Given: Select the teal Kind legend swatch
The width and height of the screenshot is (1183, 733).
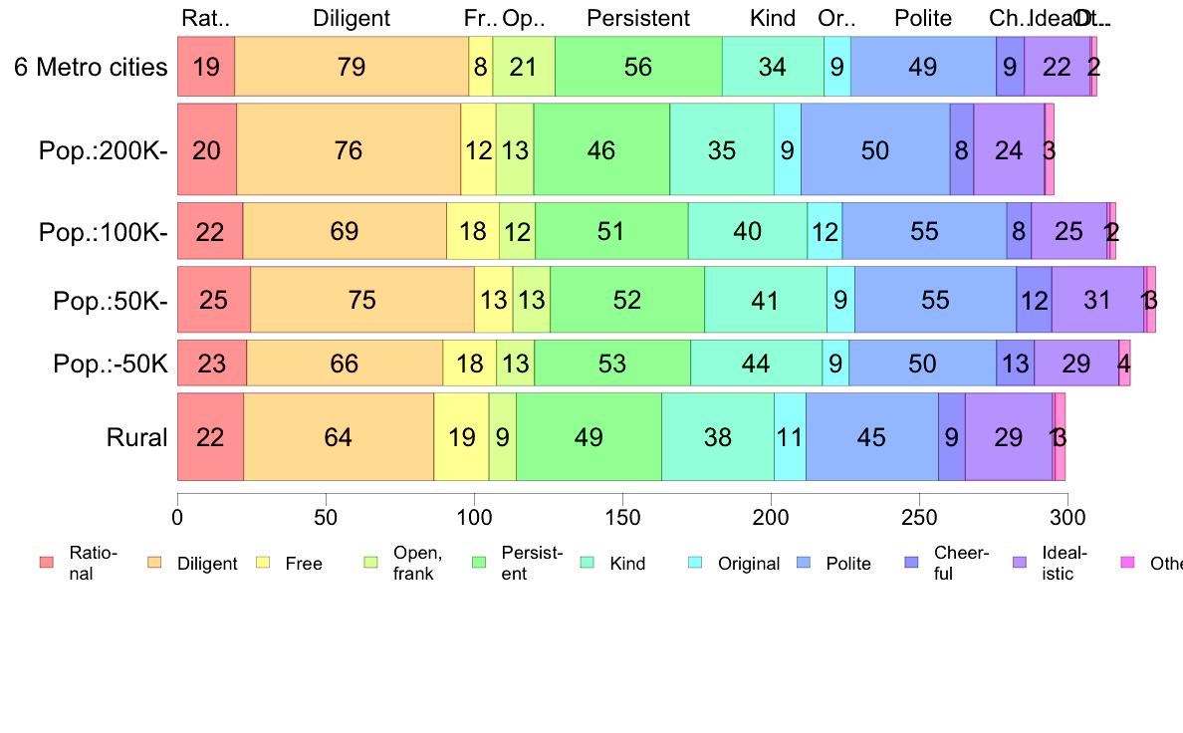Looking at the screenshot, I should coord(588,563).
